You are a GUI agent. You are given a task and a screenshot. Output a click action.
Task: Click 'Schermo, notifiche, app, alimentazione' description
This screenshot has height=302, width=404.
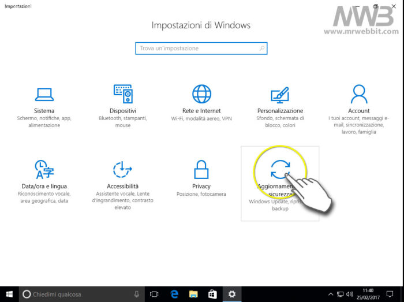click(x=44, y=122)
